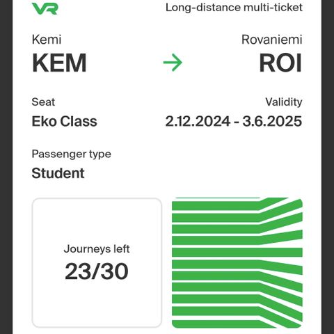Open the Journeys left 23/30 box

pos(97,262)
